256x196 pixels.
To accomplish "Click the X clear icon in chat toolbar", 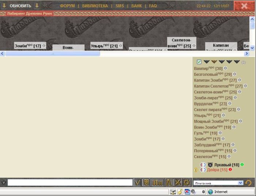I will point(178,182).
